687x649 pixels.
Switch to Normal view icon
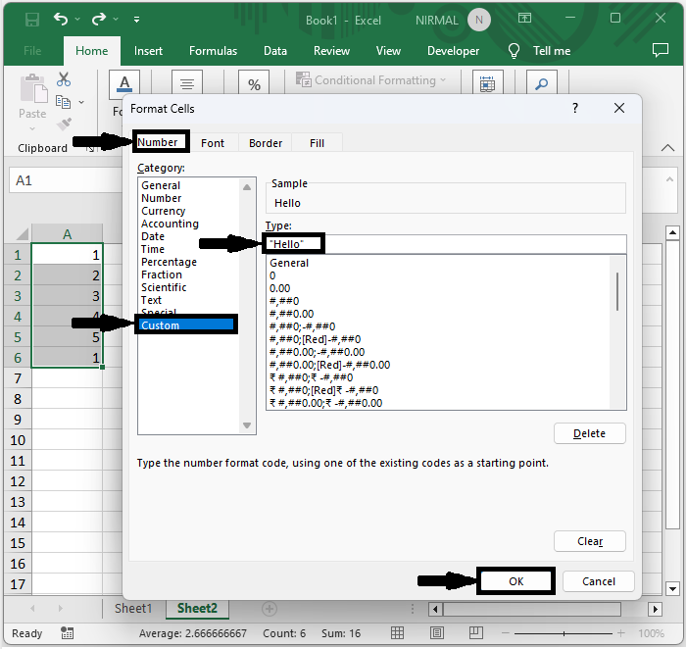[x=397, y=632]
